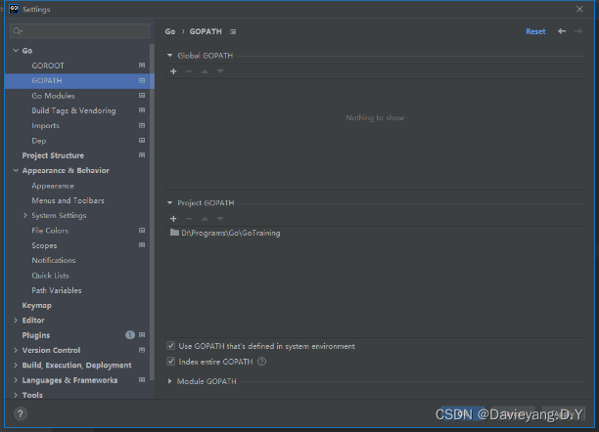Click the settings tree vertical scrollbar

point(152,212)
